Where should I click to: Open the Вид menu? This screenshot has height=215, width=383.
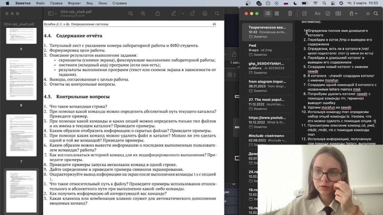point(90,3)
